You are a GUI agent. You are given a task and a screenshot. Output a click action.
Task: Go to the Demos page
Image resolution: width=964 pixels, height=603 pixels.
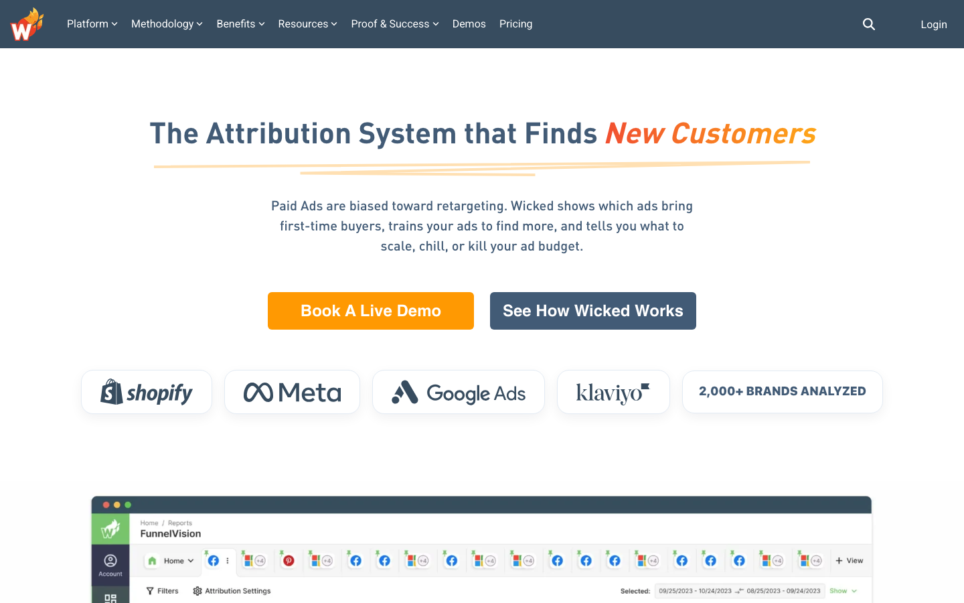469,24
